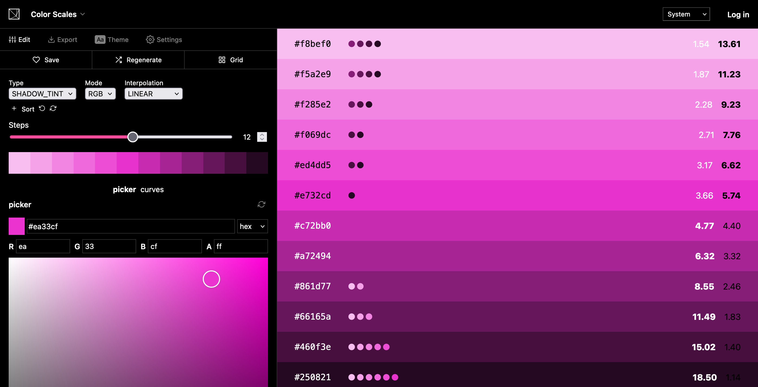Click the first contrast dot in #f8bef0 row
Image resolution: width=758 pixels, height=387 pixels.
point(351,44)
